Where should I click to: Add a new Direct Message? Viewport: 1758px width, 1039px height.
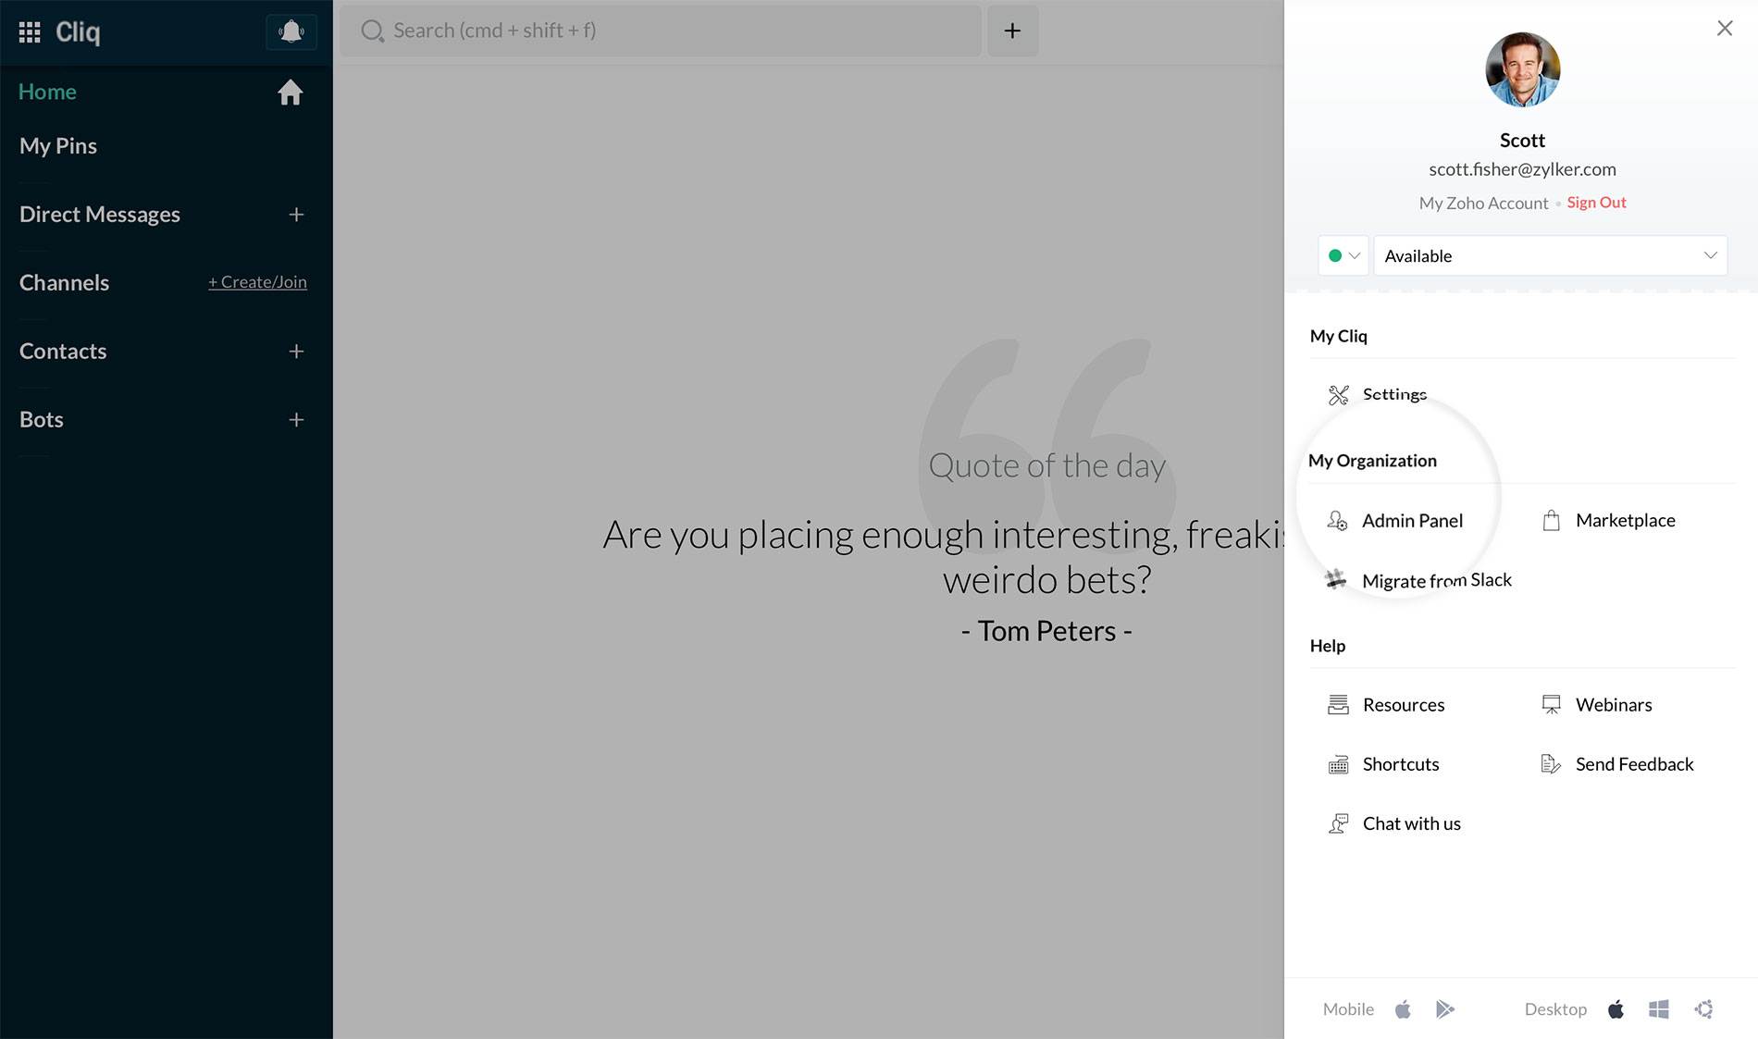point(296,215)
